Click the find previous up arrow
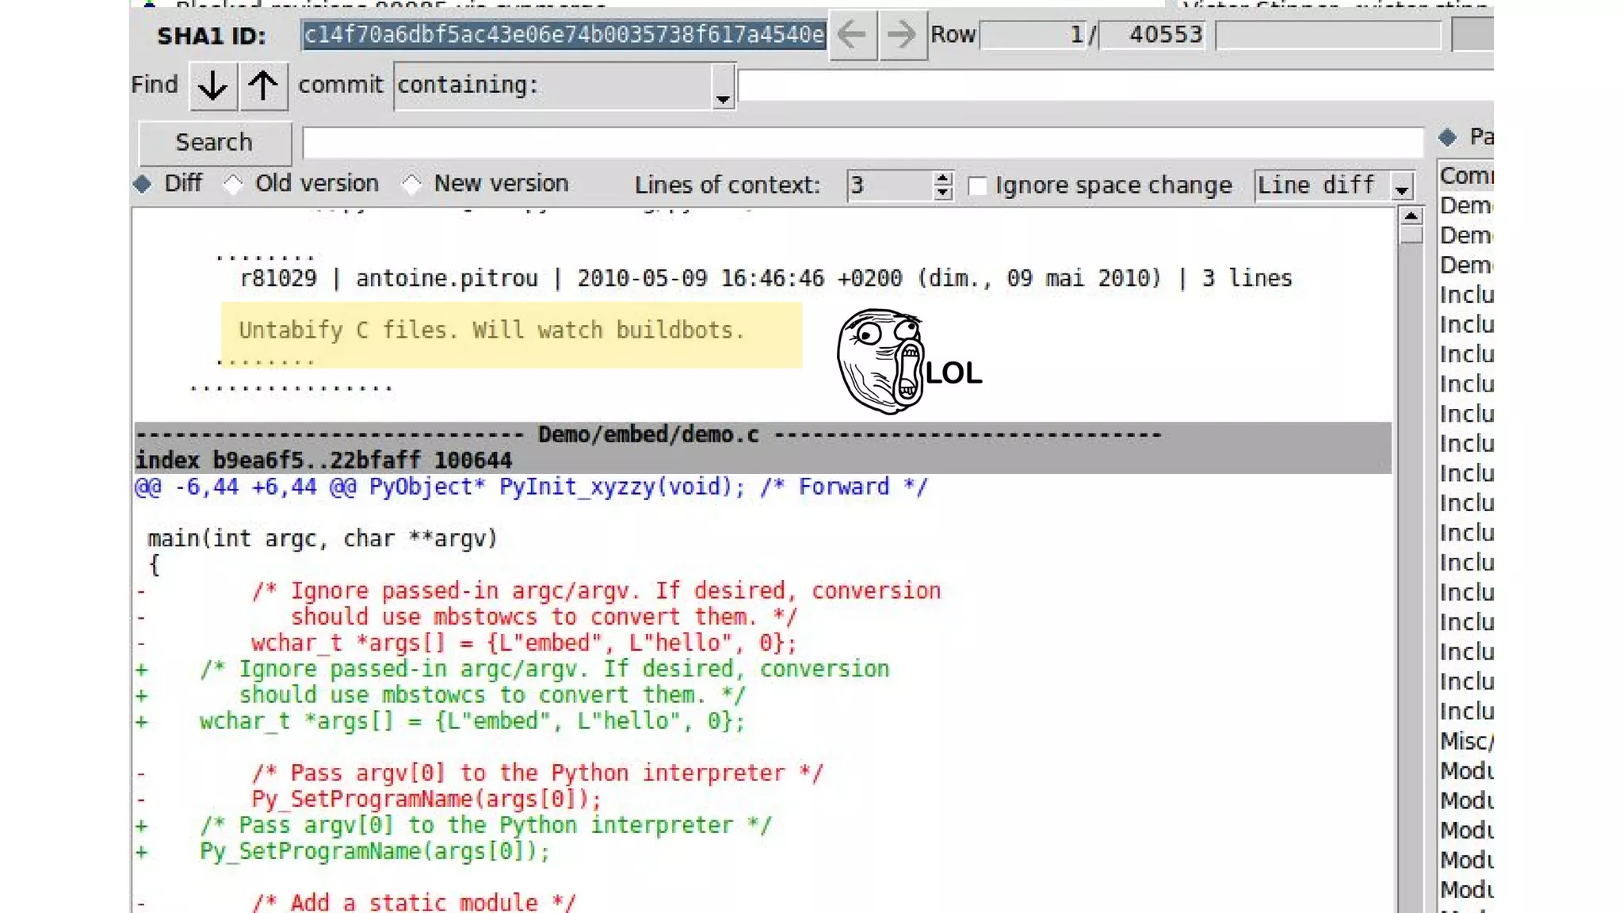 click(263, 86)
